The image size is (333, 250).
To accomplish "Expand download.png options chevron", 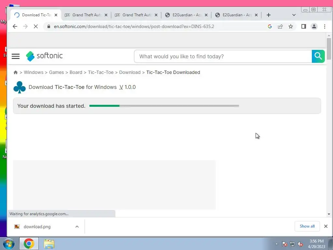I will [x=77, y=227].
